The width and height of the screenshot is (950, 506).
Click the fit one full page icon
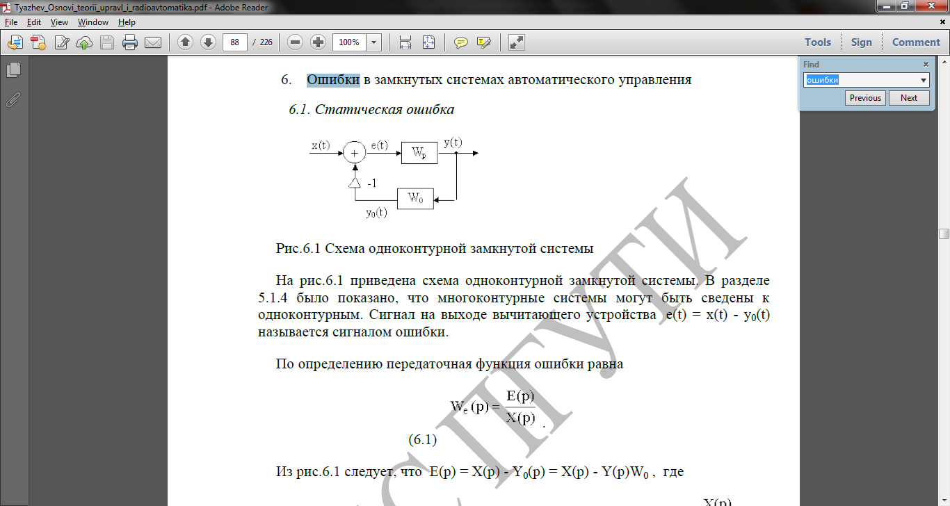428,42
